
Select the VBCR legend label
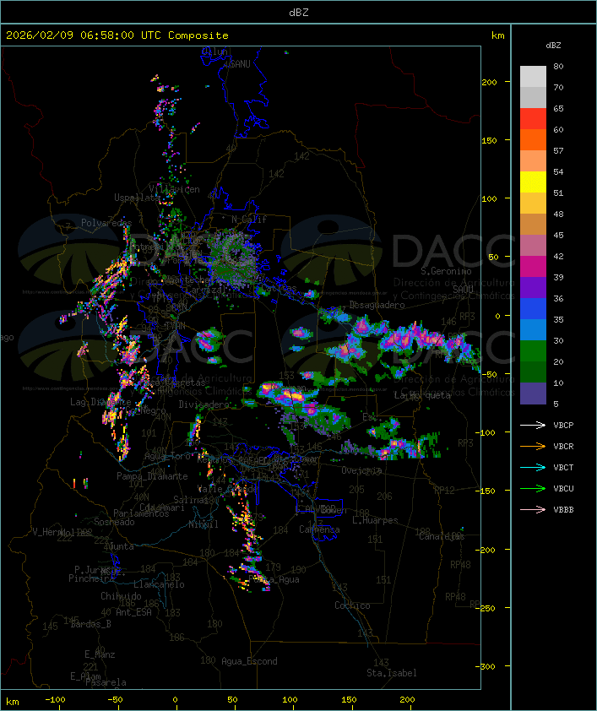point(563,446)
